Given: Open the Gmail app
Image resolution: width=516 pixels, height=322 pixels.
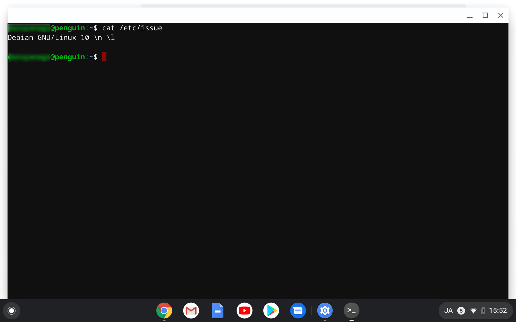Looking at the screenshot, I should tap(191, 310).
